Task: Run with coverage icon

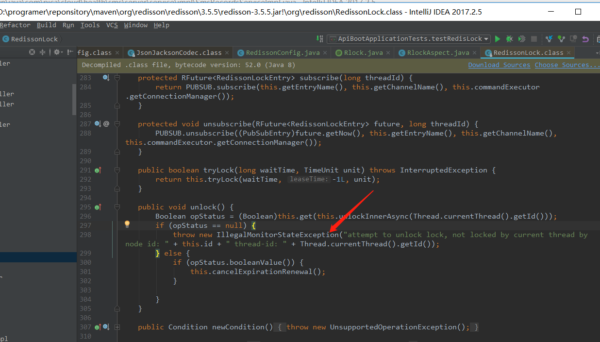Action: coord(521,39)
